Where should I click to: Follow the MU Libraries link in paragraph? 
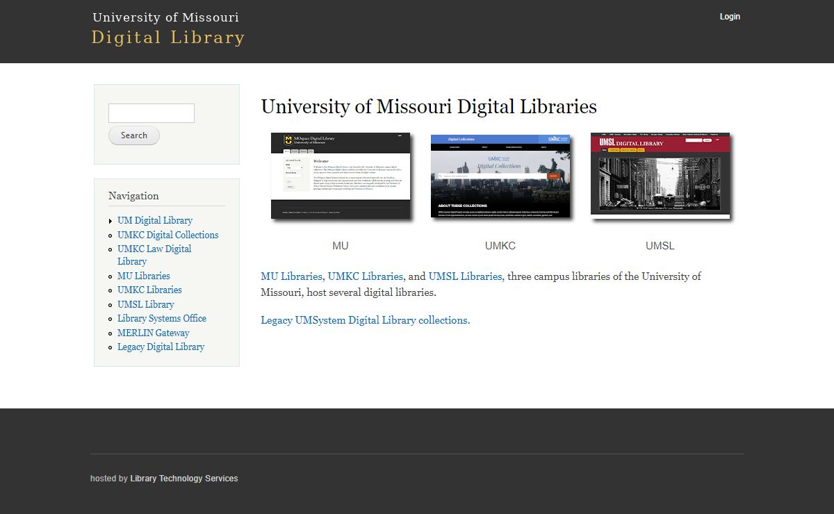[291, 276]
